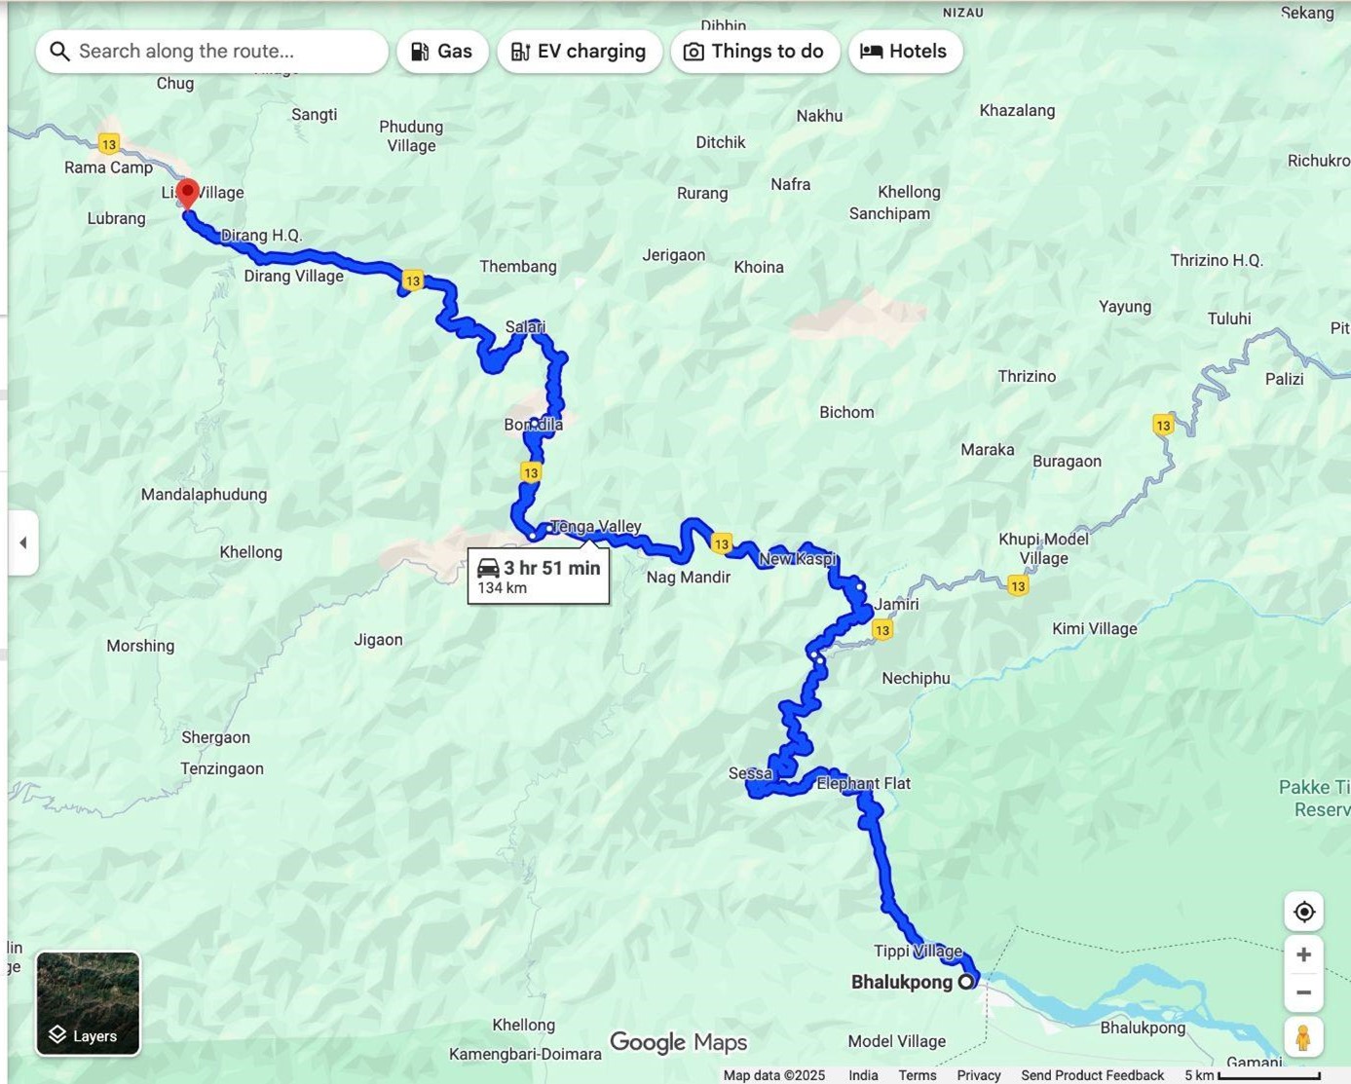1351x1084 pixels.
Task: Click the highway 13 shield near Bomdila
Action: tap(530, 472)
